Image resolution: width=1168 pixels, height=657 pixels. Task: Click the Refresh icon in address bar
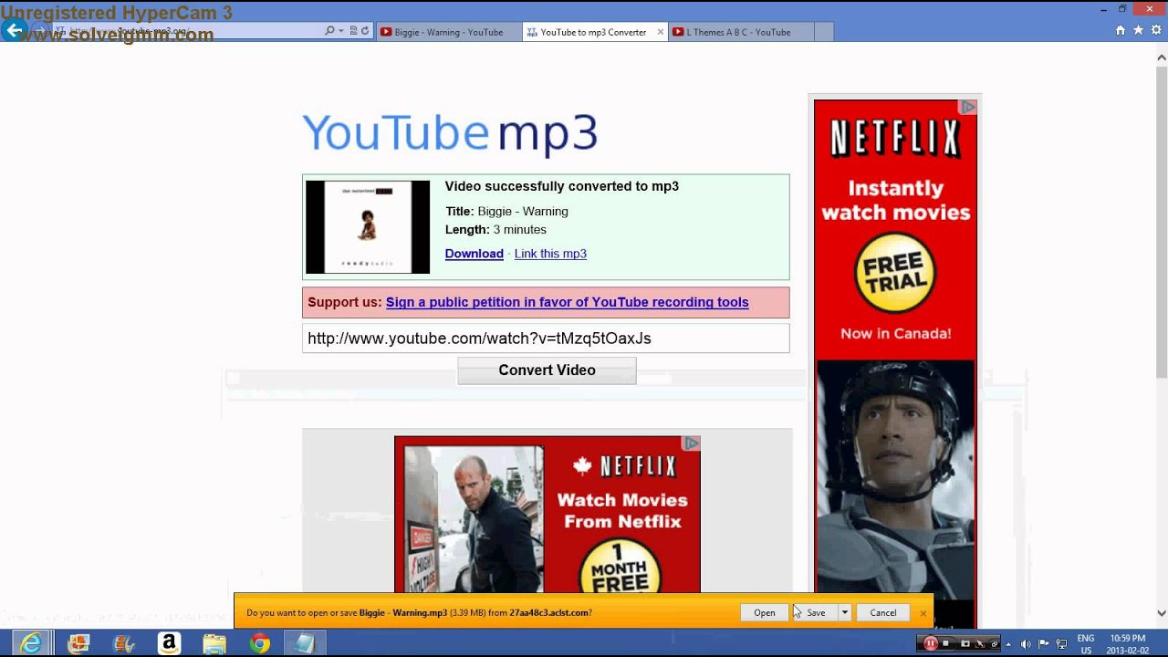365,30
